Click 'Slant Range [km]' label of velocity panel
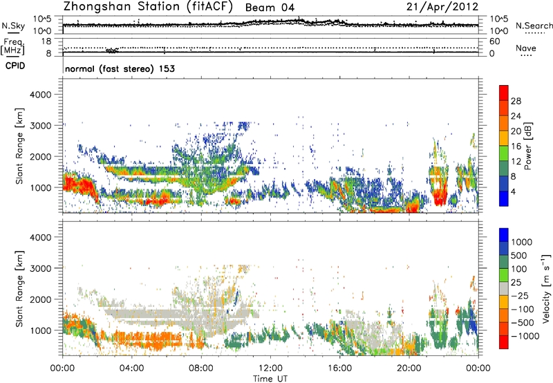This screenshot has height=383, width=553. [19, 289]
